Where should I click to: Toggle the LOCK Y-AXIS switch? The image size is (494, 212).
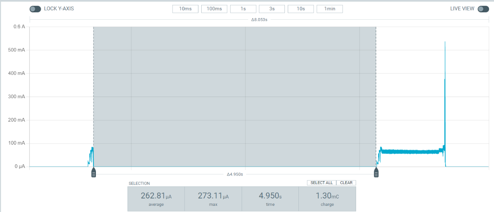(x=35, y=9)
